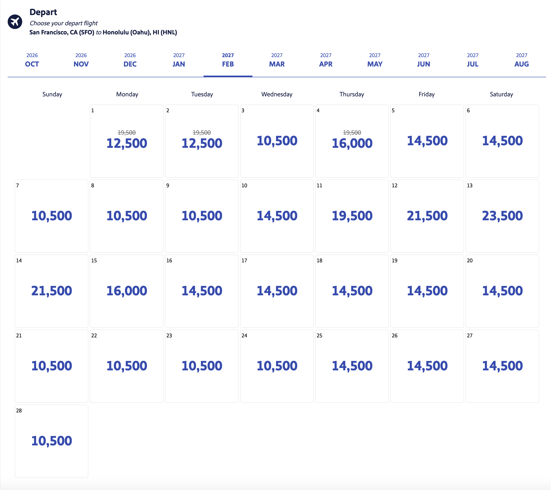Select Friday February 26 fare

pos(427,366)
